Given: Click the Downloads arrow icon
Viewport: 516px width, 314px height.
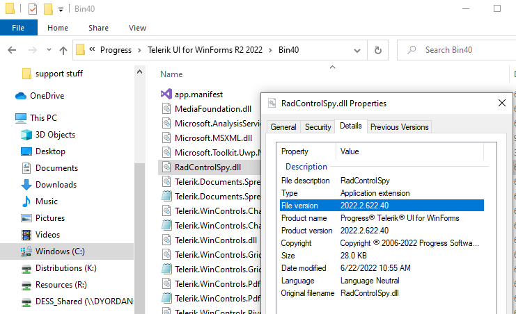Looking at the screenshot, I should tap(26, 185).
